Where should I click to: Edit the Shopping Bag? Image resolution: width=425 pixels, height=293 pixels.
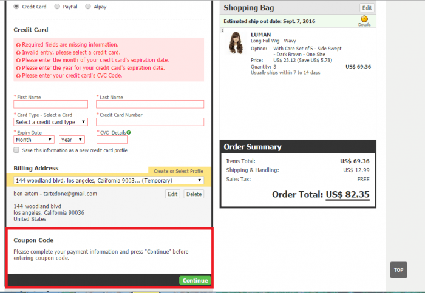[x=367, y=8]
